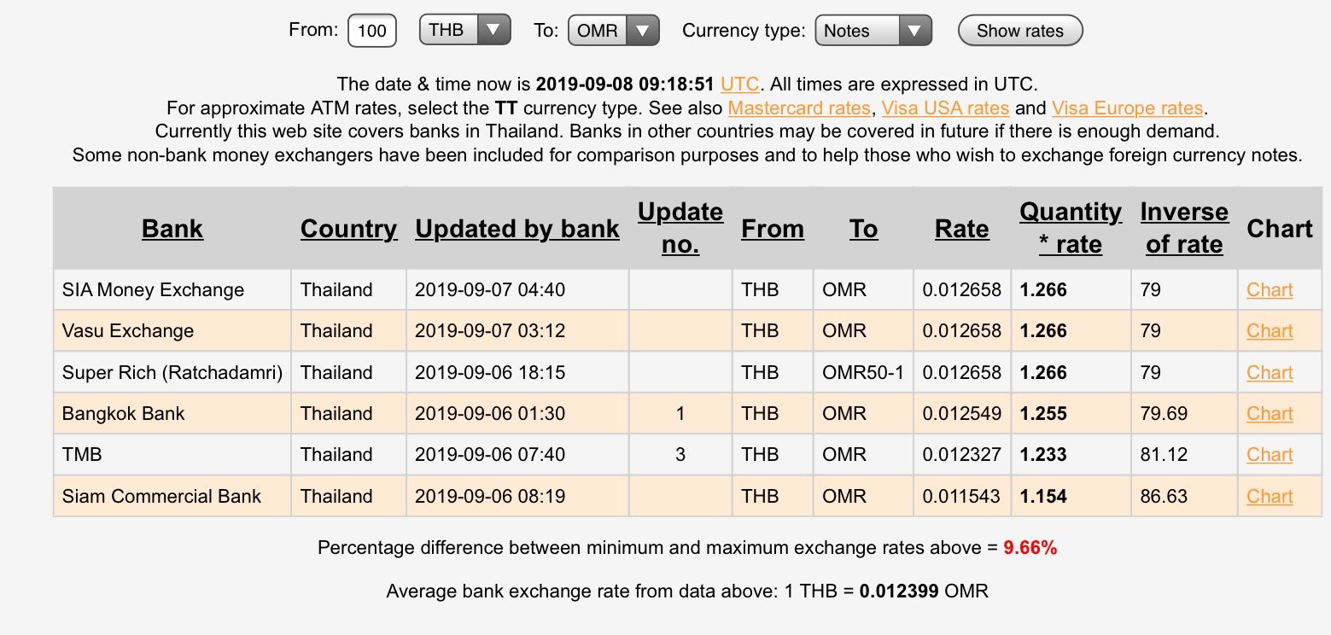Click the From amount input field
This screenshot has height=635, width=1331.
[x=372, y=31]
